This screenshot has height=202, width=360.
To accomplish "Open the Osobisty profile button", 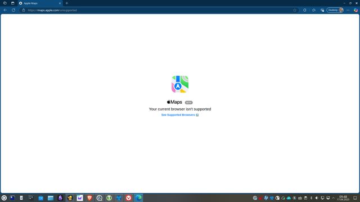I will tap(335, 10).
